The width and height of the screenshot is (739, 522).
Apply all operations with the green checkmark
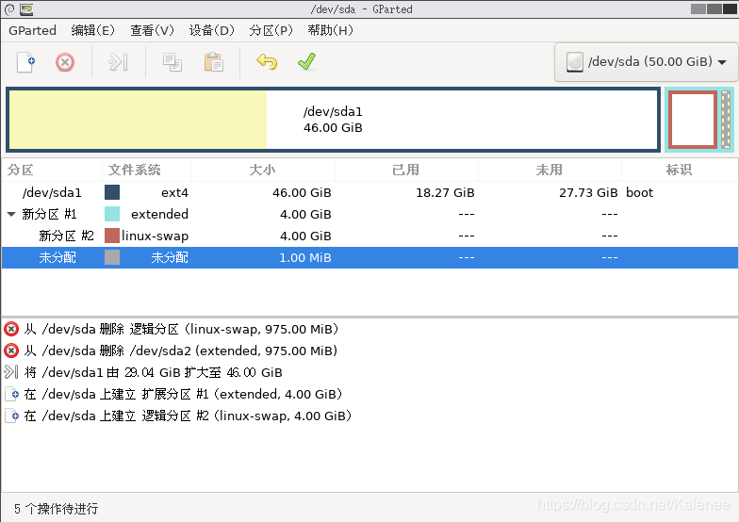coord(307,62)
